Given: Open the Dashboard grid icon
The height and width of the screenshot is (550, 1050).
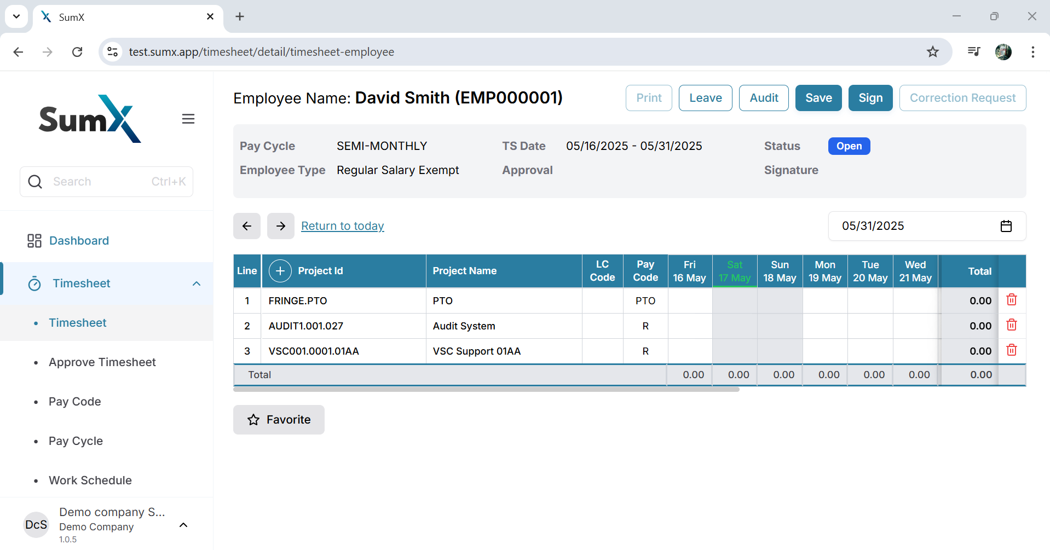Looking at the screenshot, I should [34, 241].
